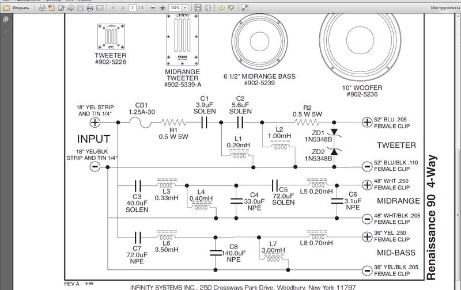The width and height of the screenshot is (461, 290).
Task: Click the 'INFINITY SYSTEMS INC.' address line
Action: [243, 287]
